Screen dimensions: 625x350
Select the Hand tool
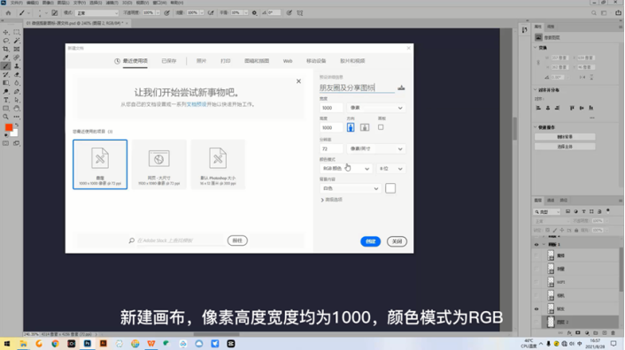click(16, 108)
